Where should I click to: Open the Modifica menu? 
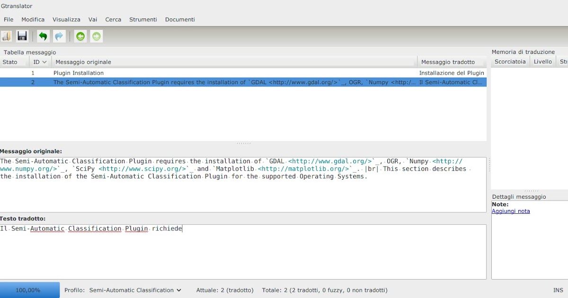coord(33,19)
